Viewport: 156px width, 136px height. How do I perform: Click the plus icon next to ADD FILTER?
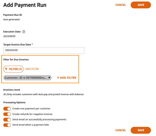[x=58, y=78]
